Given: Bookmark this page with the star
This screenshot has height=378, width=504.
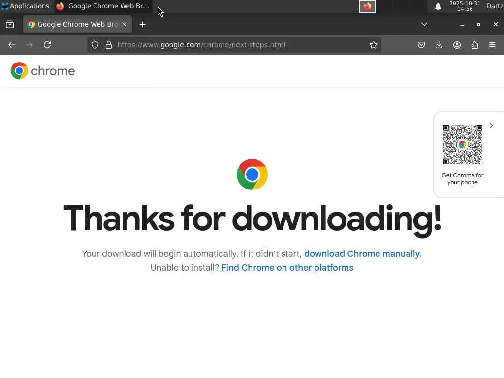Looking at the screenshot, I should [373, 45].
